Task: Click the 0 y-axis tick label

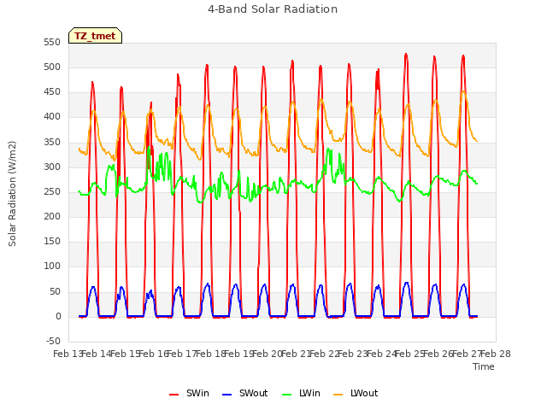Action: tap(58, 317)
